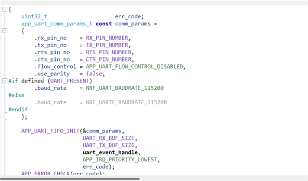Click the TX_PIN_NUMBER macro
Viewport: 308px width, 181px height.
tap(107, 45)
